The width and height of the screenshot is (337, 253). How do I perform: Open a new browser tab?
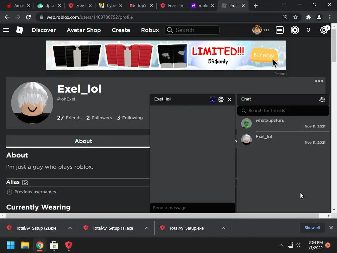255,6
